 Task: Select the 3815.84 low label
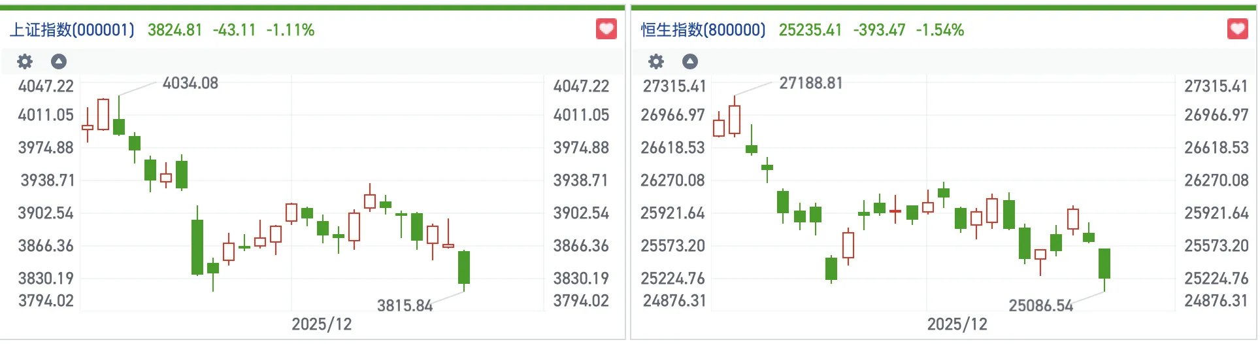pyautogui.click(x=405, y=305)
